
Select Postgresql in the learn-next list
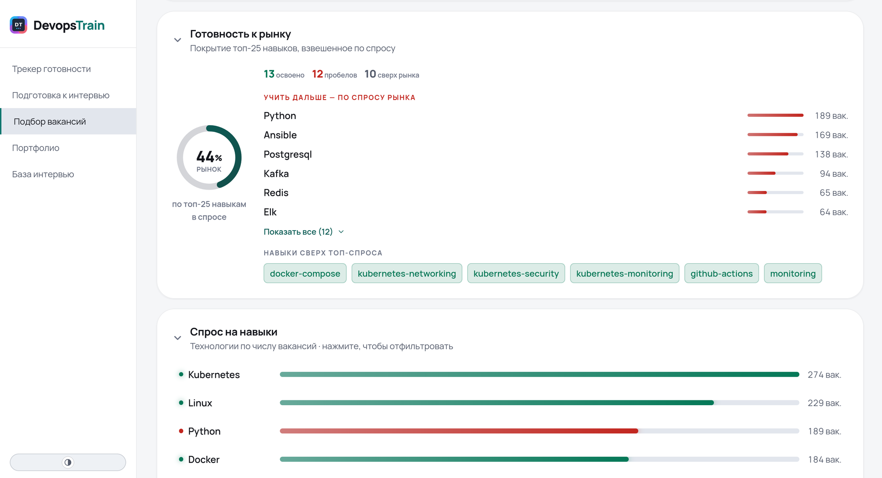click(x=556, y=154)
